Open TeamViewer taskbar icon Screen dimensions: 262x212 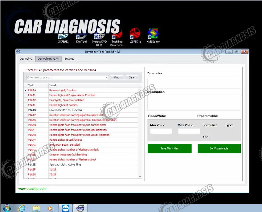[65, 208]
